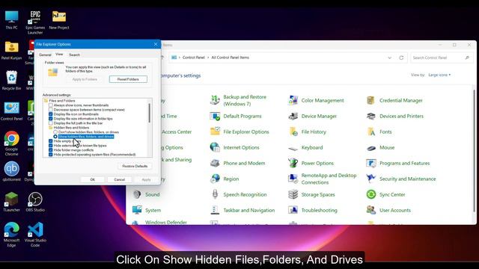Open Troubleshooting icon
This screenshot has height=269, width=479.
293,210
